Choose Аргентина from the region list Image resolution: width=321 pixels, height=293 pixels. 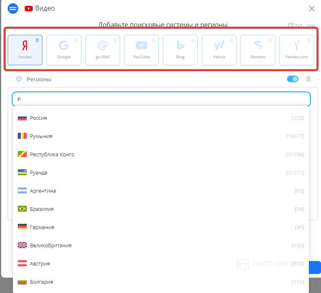[x=161, y=191]
